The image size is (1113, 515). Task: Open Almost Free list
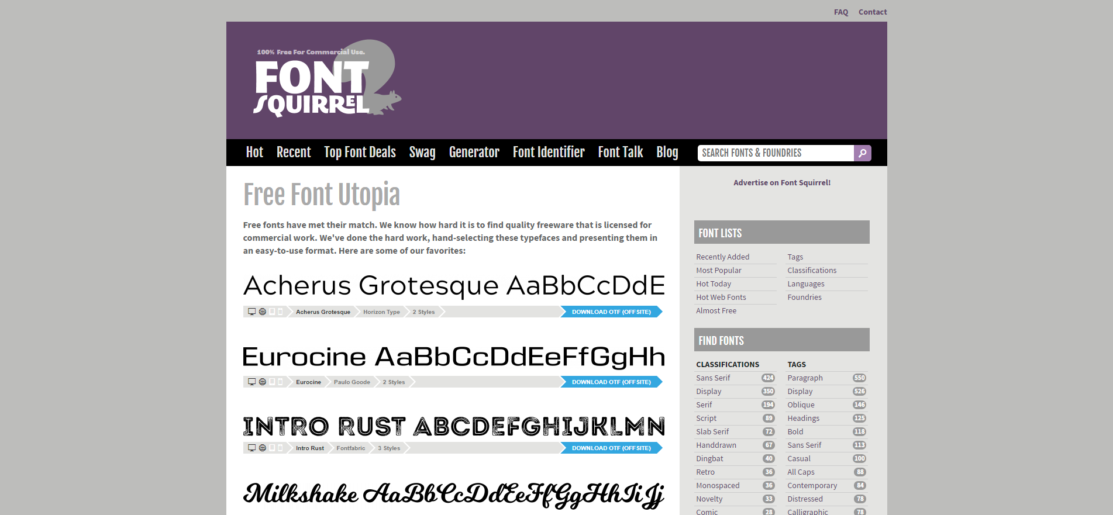716,310
